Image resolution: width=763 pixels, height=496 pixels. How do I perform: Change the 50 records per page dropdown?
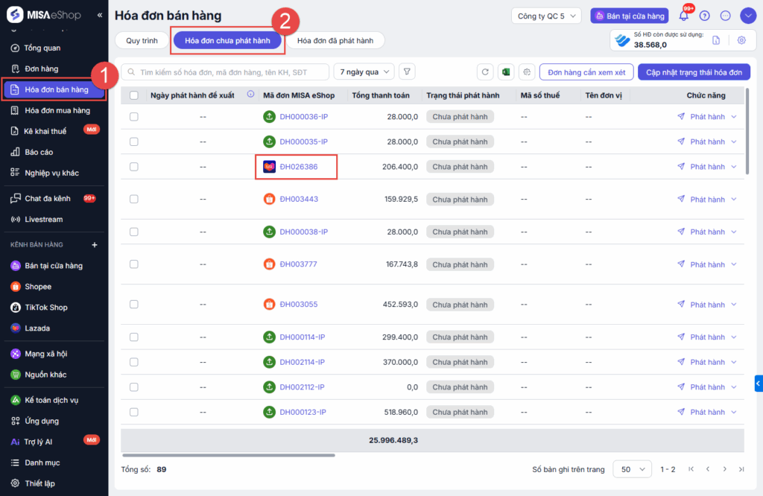coord(632,469)
